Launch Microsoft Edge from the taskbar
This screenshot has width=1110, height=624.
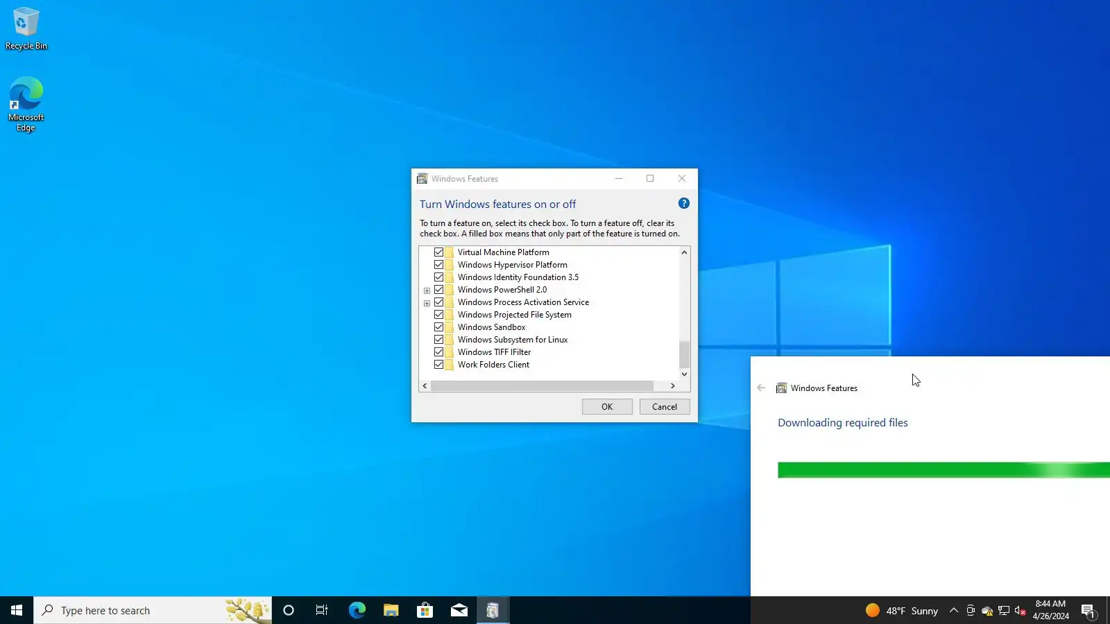357,610
